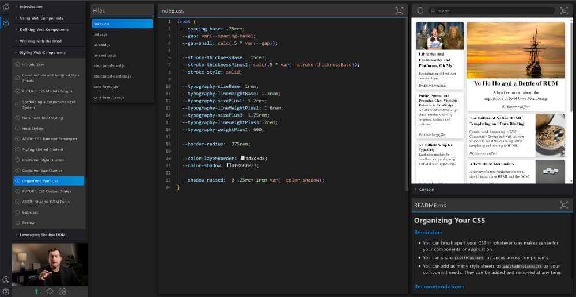This screenshot has width=576, height=297.
Task: Click the cloud download icon below the video
Action: pyautogui.click(x=50, y=291)
